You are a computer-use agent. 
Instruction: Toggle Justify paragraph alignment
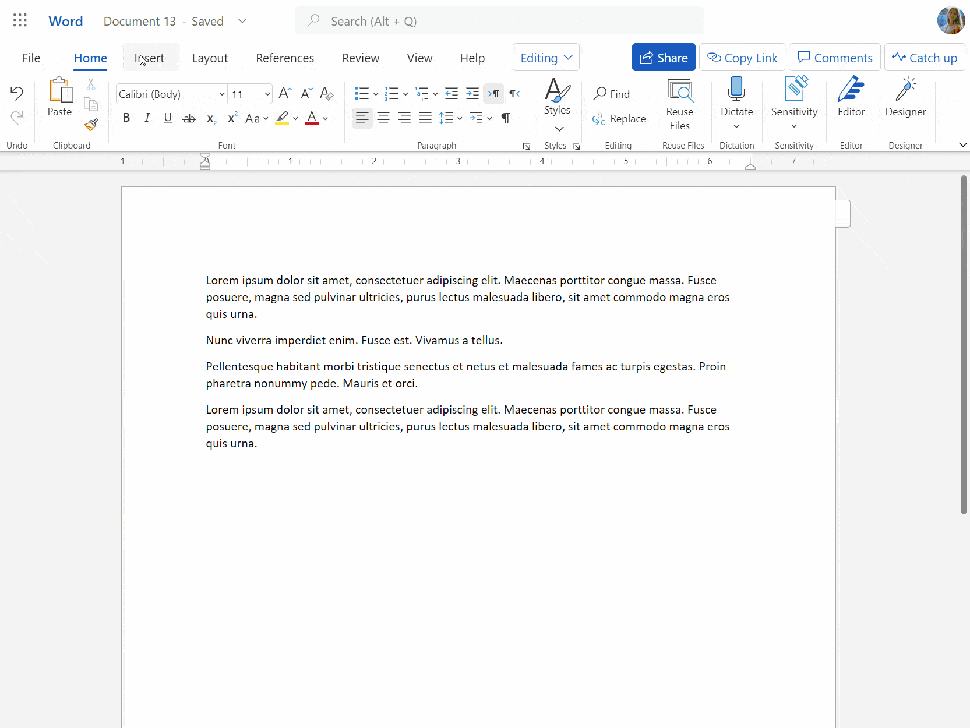pyautogui.click(x=425, y=118)
